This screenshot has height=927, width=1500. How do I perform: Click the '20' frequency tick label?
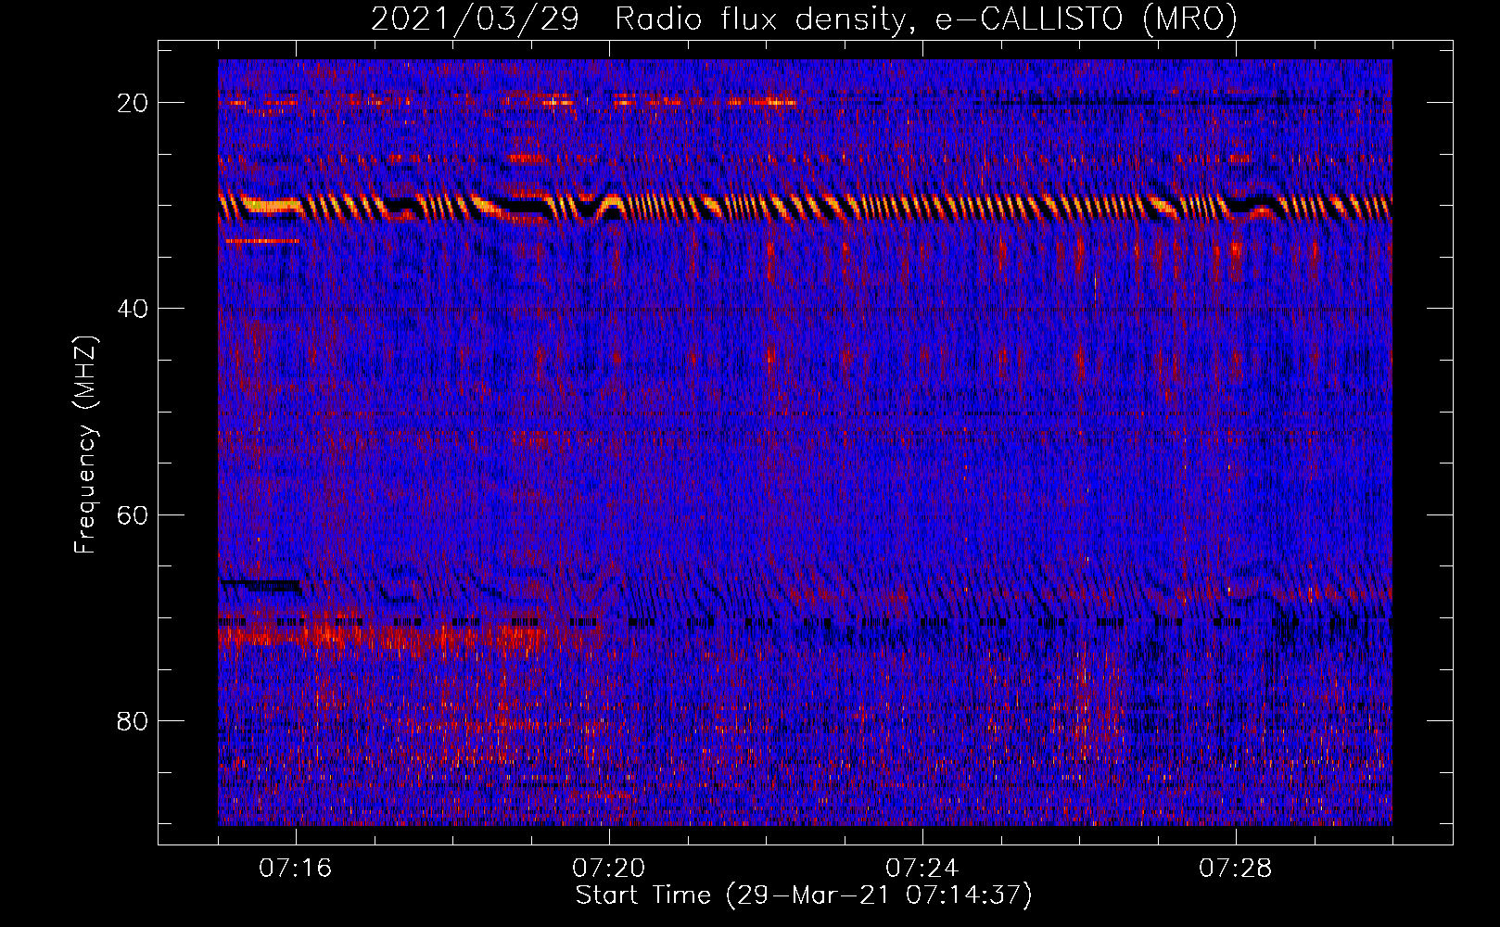click(133, 103)
